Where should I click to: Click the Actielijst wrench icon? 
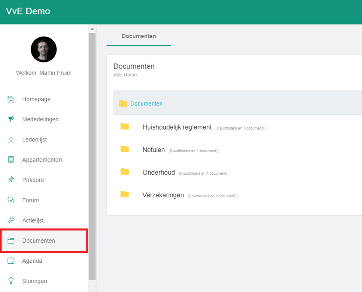pos(11,220)
